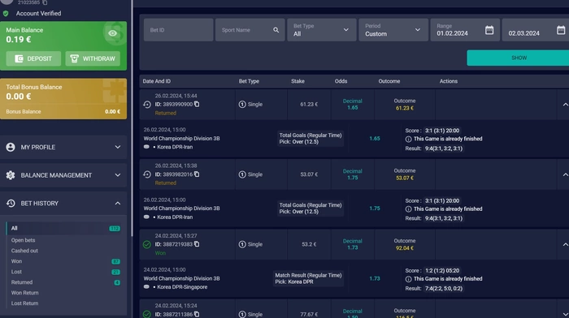Expand the BALANCE MANAGEMENT section
Screen dimensions: 569x318
[x=63, y=175]
